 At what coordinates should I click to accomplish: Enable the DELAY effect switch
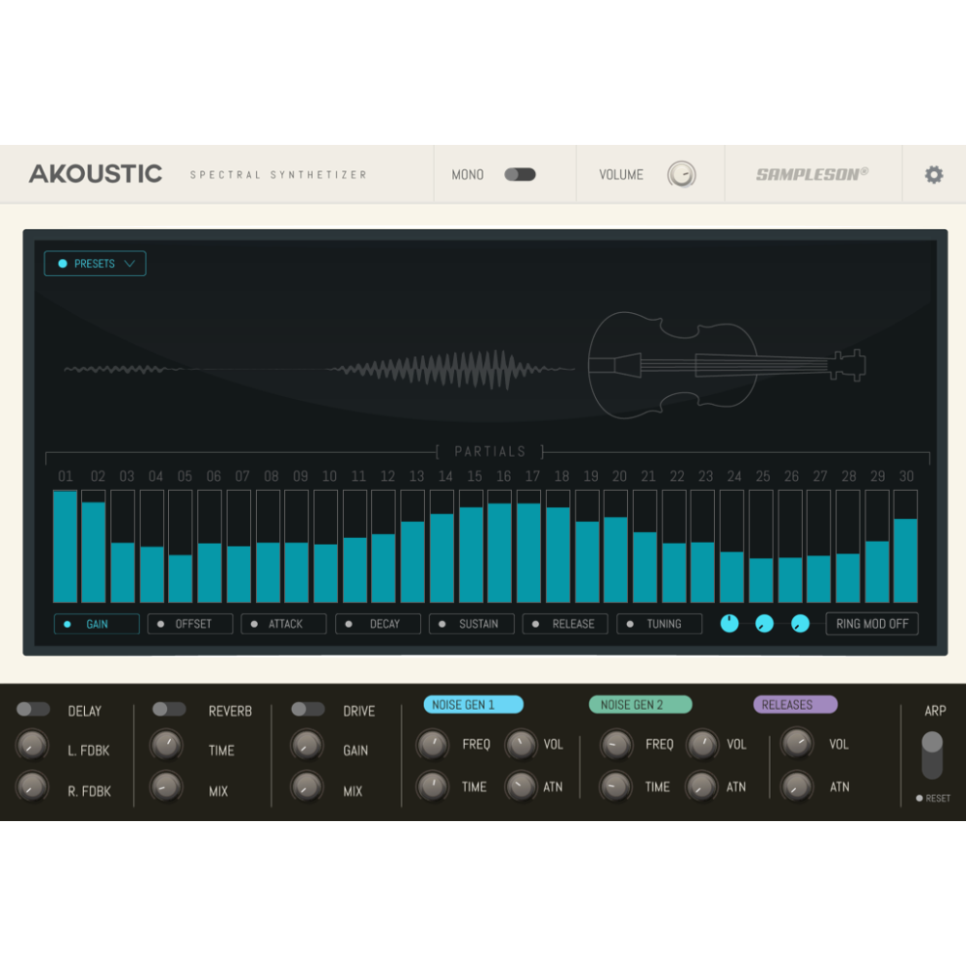pyautogui.click(x=35, y=709)
